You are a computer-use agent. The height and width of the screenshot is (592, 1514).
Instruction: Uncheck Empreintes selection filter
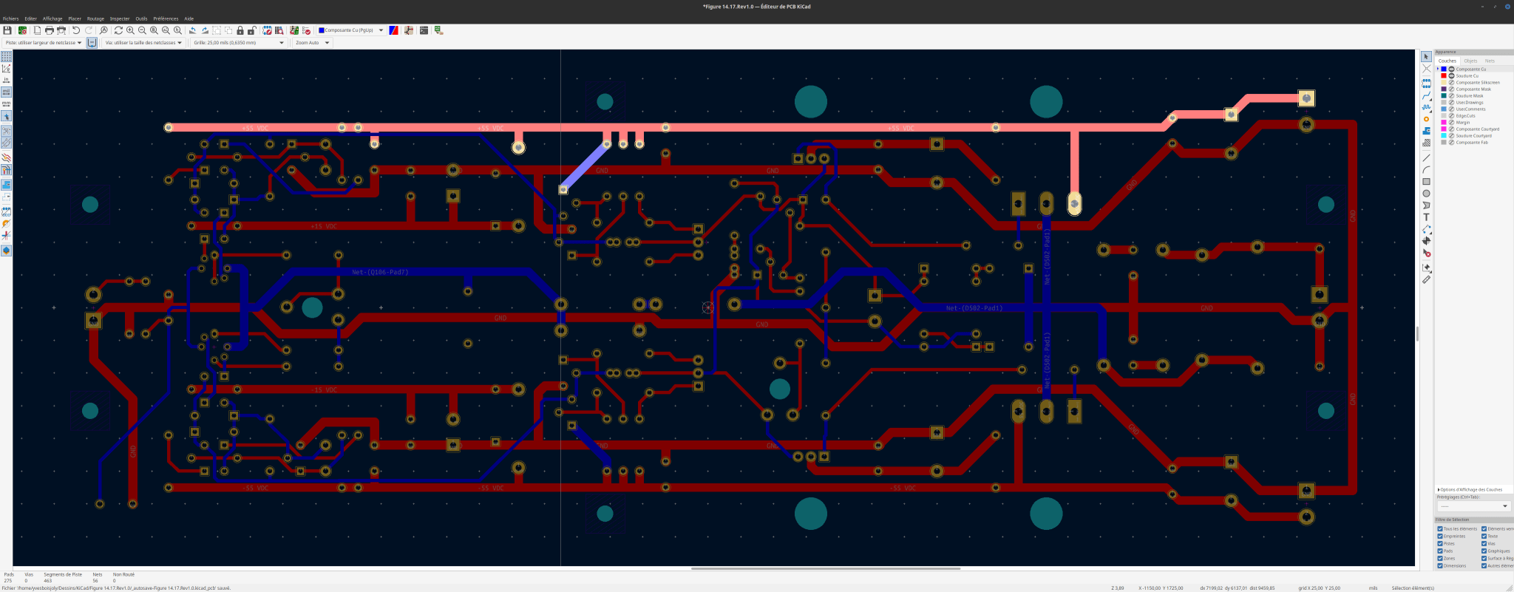(x=1440, y=536)
